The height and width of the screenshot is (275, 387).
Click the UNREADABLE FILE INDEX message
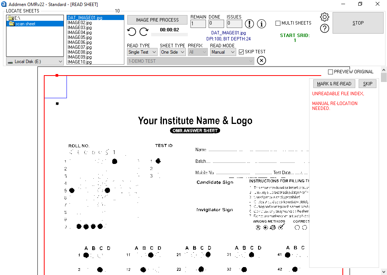click(338, 93)
